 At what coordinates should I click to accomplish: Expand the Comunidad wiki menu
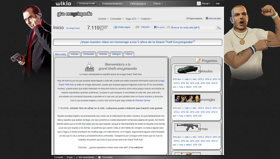(x=117, y=19)
